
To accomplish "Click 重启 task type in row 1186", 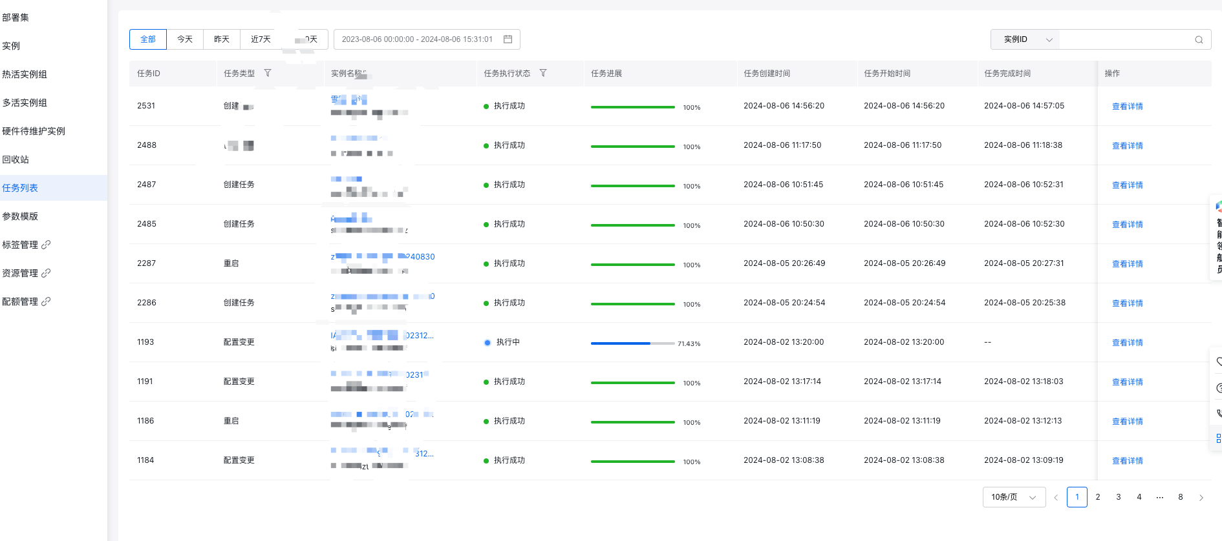I will [x=231, y=421].
